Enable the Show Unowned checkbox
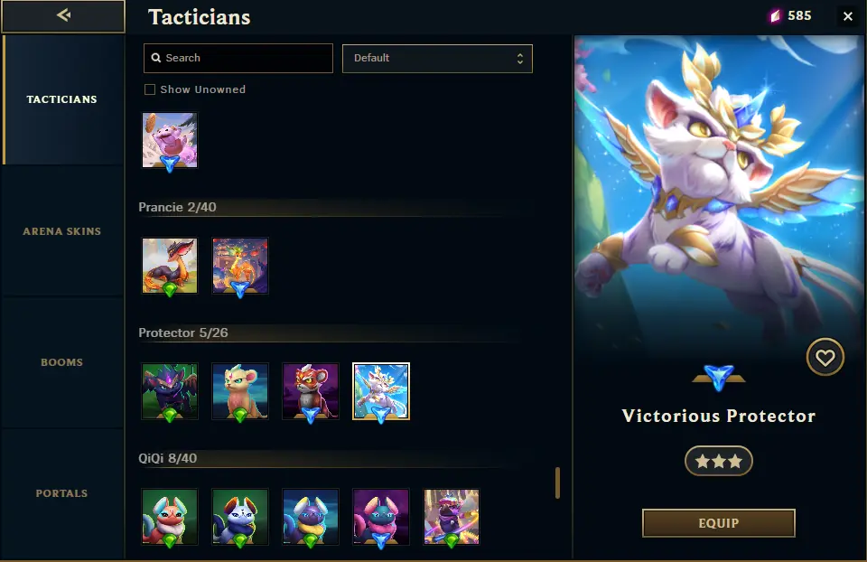Image resolution: width=867 pixels, height=562 pixels. (x=150, y=89)
